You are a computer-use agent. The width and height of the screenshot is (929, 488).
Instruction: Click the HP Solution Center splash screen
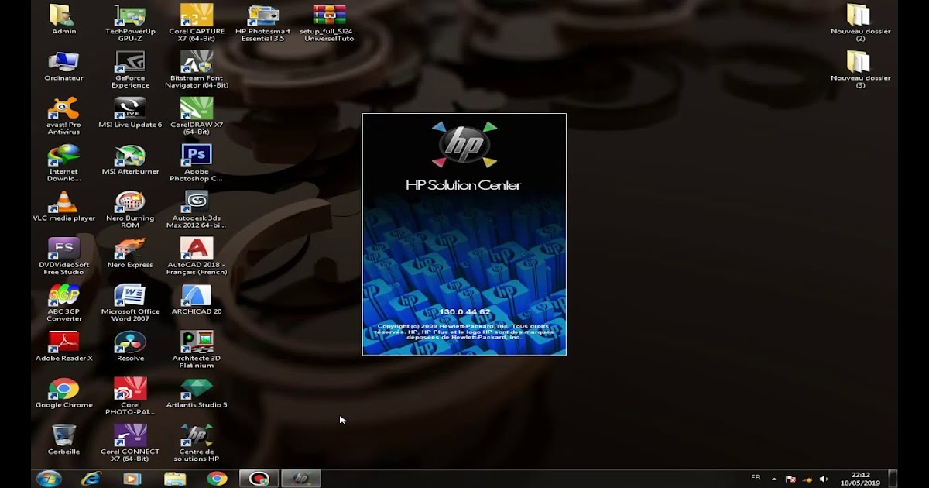click(464, 235)
